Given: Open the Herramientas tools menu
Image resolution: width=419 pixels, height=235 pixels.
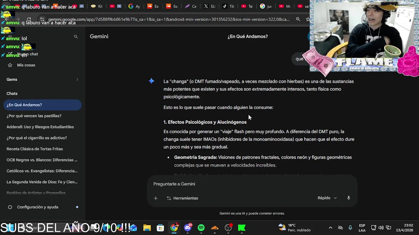Looking at the screenshot, I should (182, 198).
